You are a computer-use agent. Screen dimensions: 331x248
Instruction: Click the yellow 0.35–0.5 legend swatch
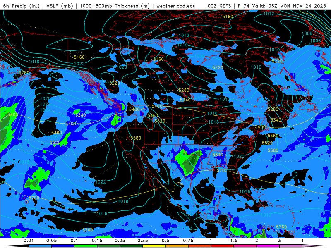tap(154, 246)
